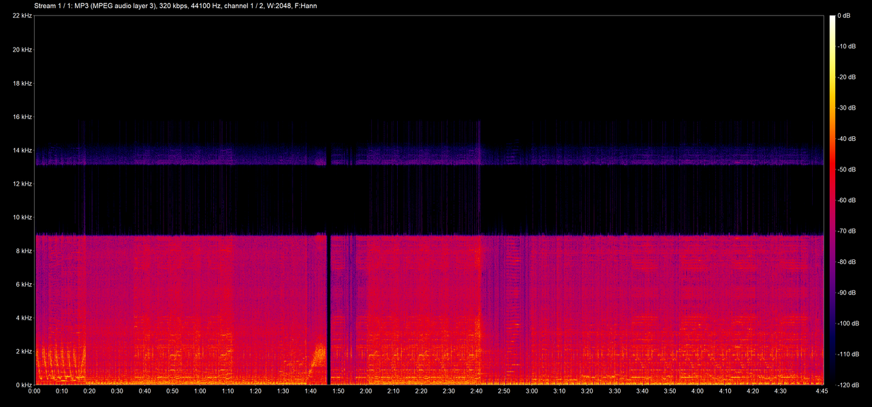
Task: Click the -100 dB scale label
Action: [x=848, y=324]
